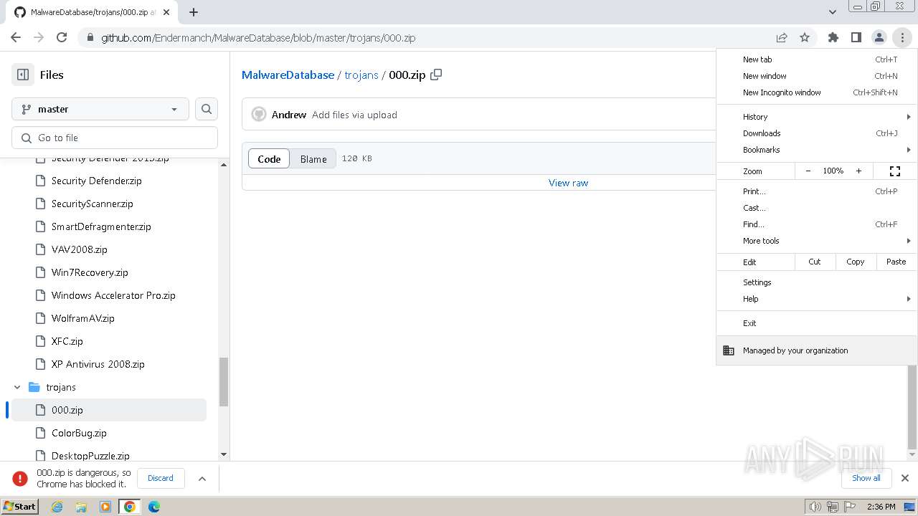Click Show all downloads button
This screenshot has height=516, width=918.
click(866, 478)
